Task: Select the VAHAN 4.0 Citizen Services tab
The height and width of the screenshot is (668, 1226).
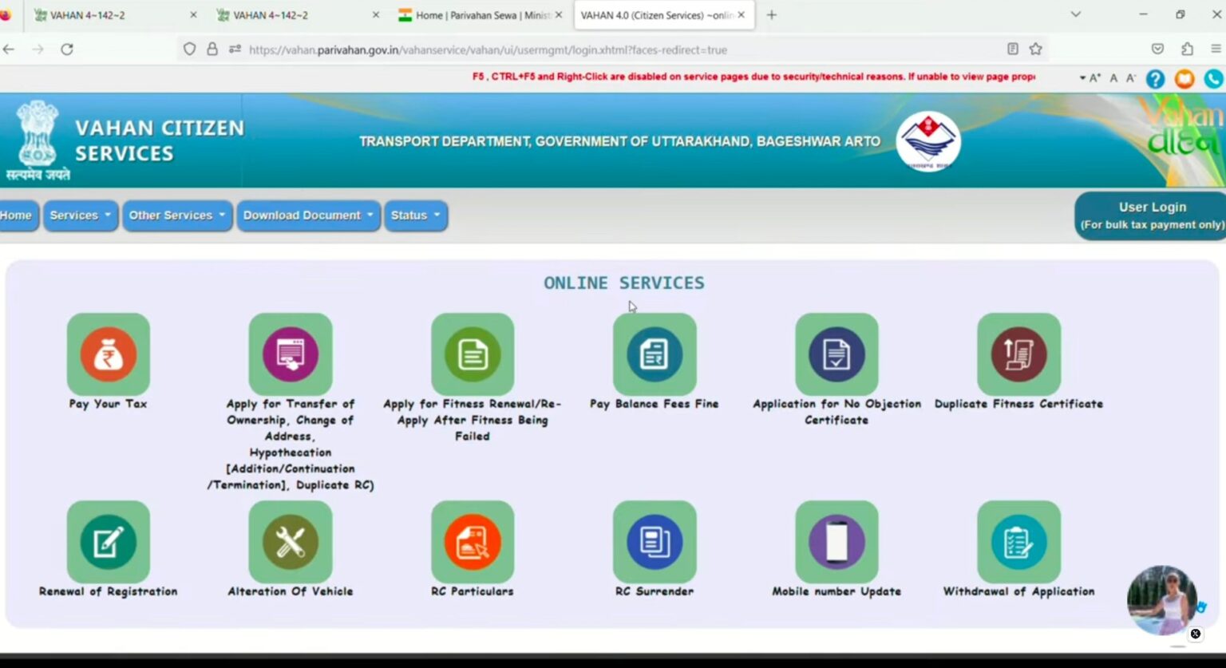Action: pyautogui.click(x=664, y=15)
